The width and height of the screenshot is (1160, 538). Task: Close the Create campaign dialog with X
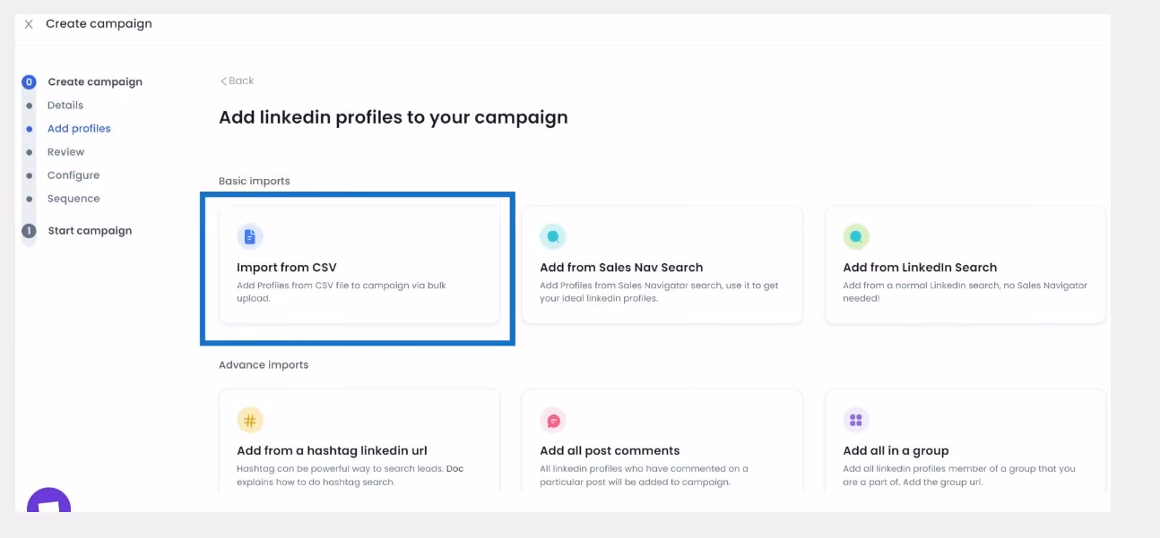[29, 24]
